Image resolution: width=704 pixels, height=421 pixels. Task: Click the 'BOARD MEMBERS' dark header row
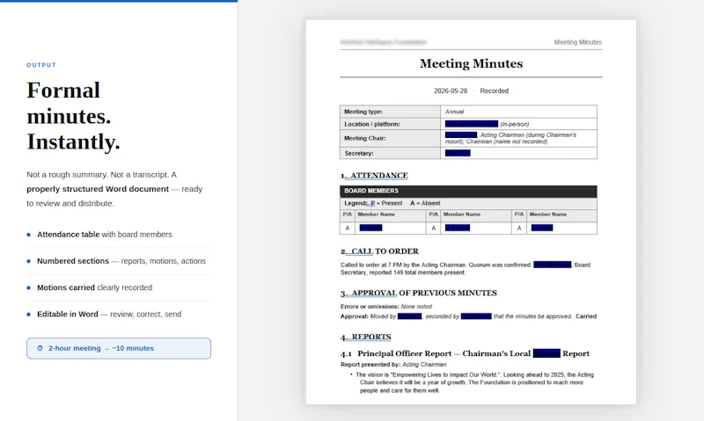pos(468,191)
